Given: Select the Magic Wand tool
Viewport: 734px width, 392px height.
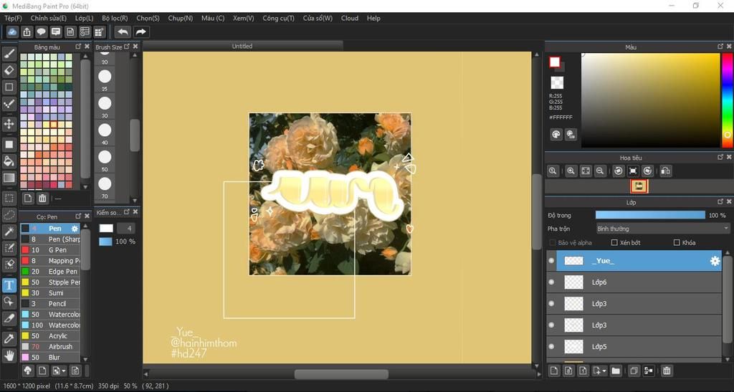Looking at the screenshot, I should tap(9, 231).
